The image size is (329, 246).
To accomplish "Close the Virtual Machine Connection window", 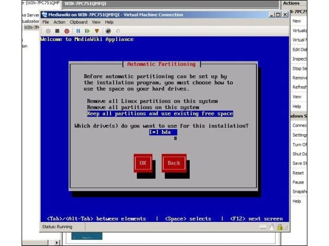I will pos(285,15).
